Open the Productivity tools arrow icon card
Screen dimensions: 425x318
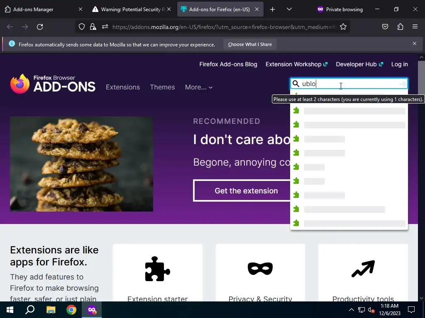pyautogui.click(x=363, y=268)
